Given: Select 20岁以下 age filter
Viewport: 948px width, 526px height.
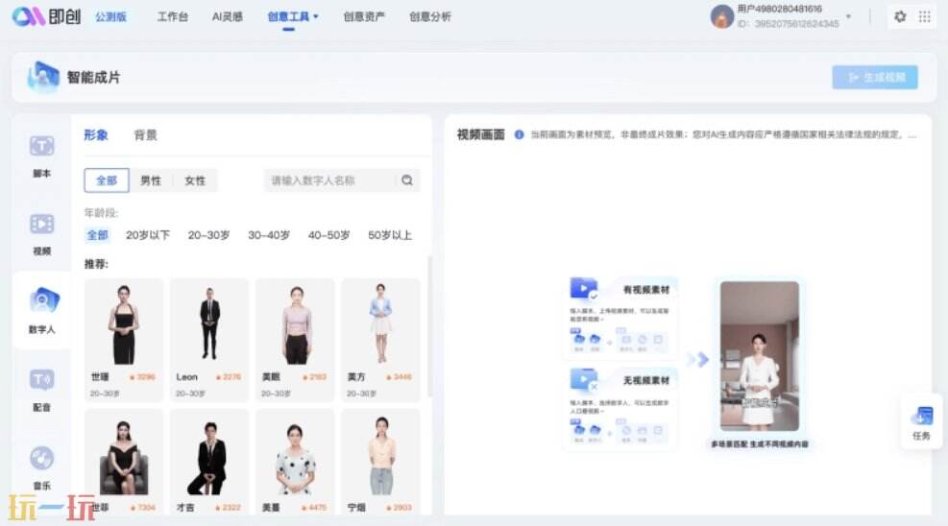Looking at the screenshot, I should (x=148, y=235).
